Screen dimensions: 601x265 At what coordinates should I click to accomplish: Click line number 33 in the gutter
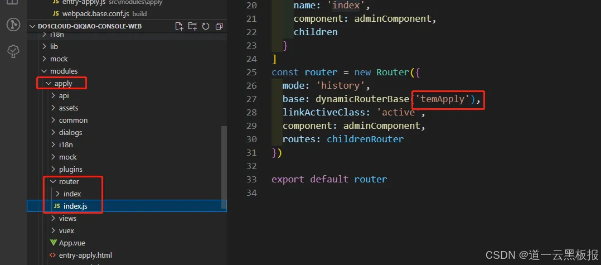coord(251,179)
